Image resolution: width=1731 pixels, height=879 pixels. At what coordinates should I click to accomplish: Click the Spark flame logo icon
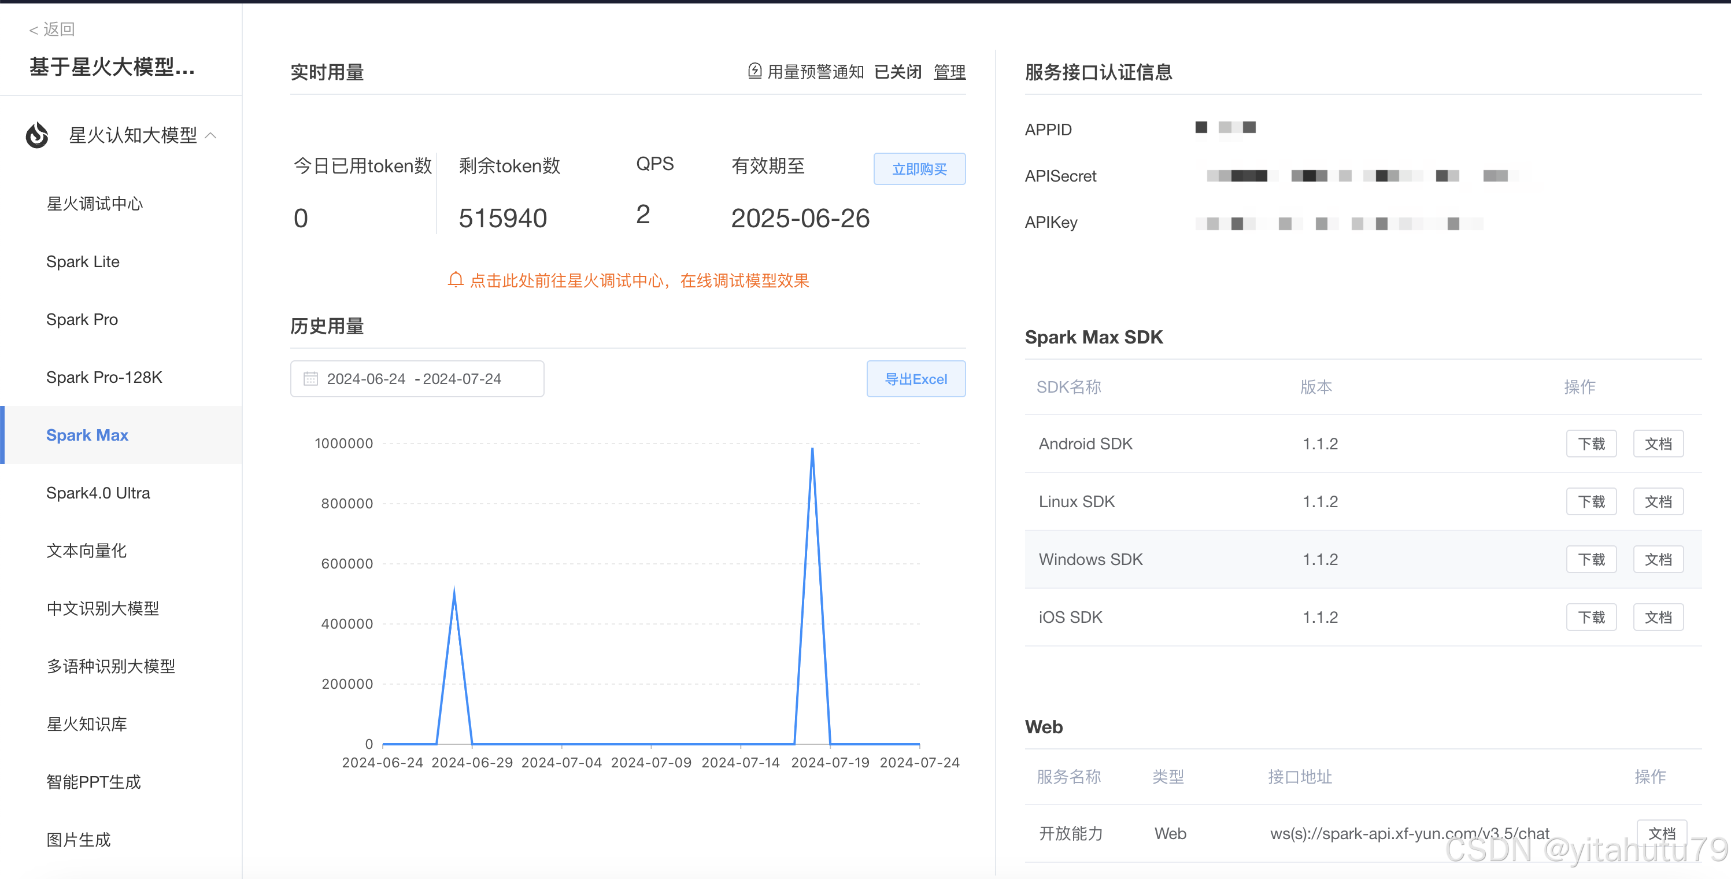(37, 134)
